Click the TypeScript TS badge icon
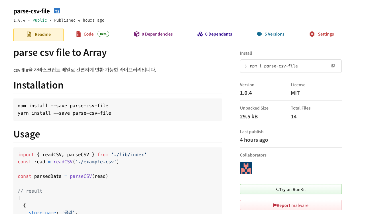 57,11
